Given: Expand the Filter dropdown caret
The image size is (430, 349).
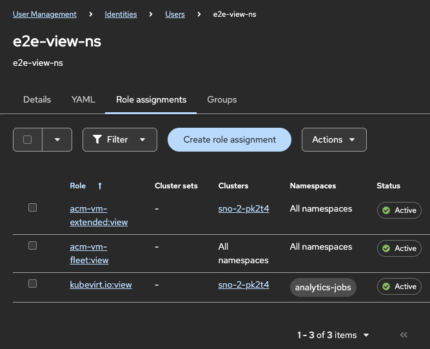Looking at the screenshot, I should (x=143, y=139).
